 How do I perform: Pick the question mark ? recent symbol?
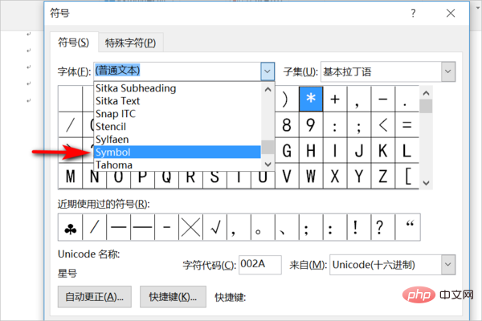tap(381, 228)
